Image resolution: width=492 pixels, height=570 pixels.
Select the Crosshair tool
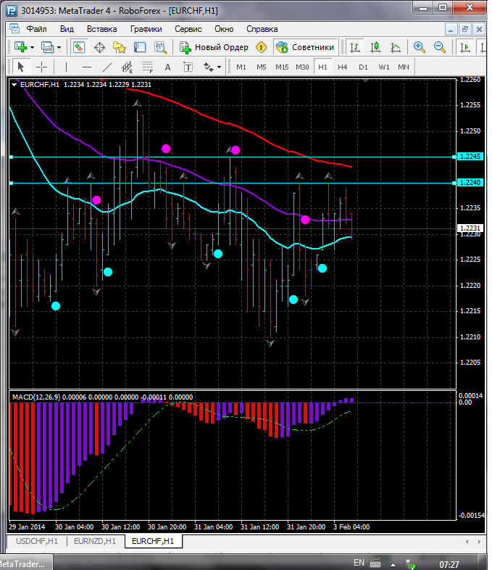click(42, 67)
